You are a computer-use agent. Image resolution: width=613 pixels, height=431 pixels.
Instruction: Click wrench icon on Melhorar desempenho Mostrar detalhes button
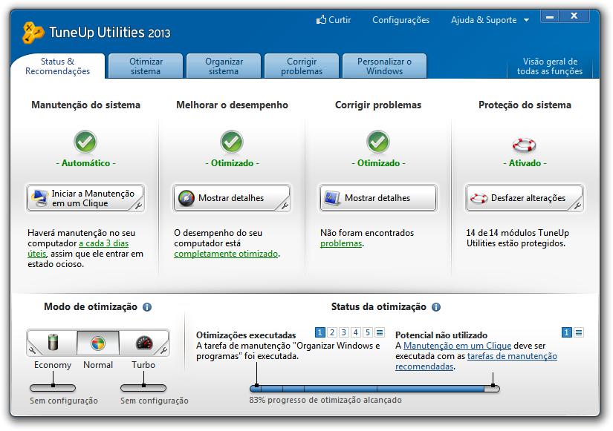(285, 205)
